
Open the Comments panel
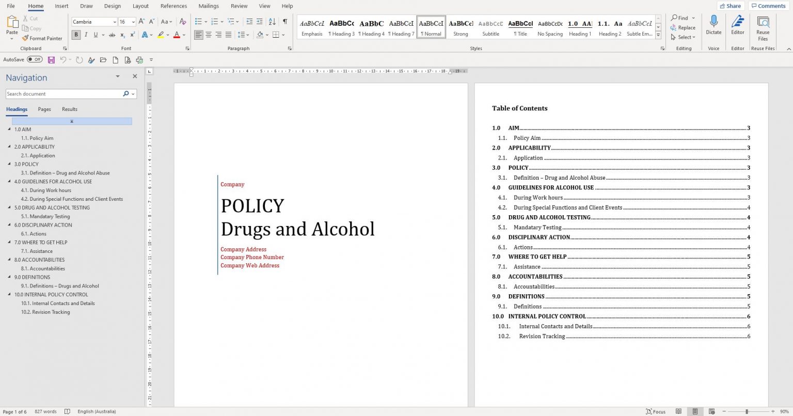[768, 6]
